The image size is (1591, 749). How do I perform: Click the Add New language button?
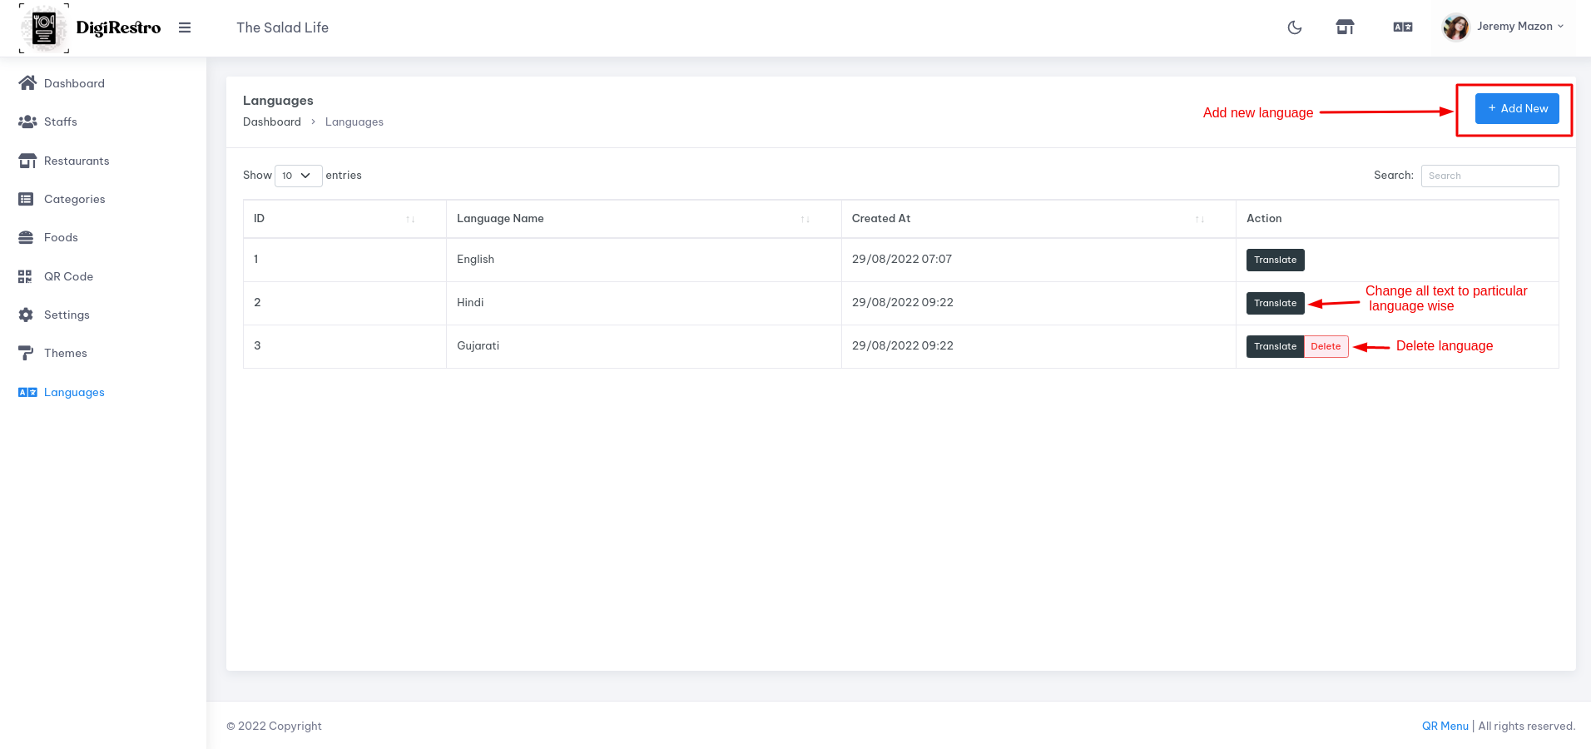1517,108
